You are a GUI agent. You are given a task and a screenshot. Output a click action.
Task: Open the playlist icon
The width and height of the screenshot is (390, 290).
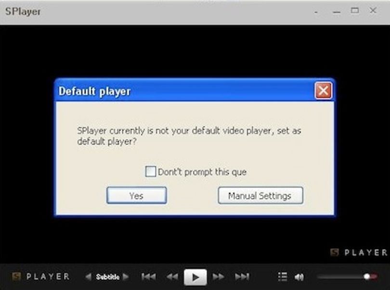283,277
